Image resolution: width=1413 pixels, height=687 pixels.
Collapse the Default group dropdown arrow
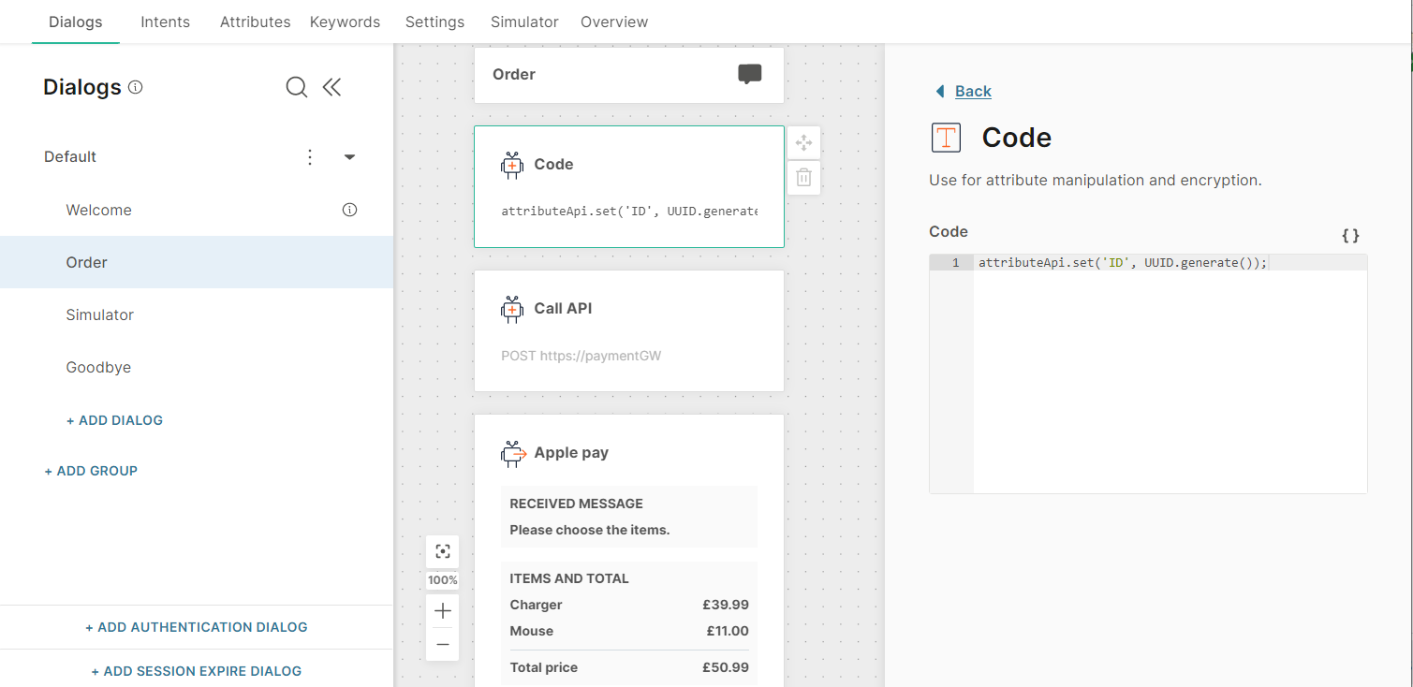tap(349, 157)
